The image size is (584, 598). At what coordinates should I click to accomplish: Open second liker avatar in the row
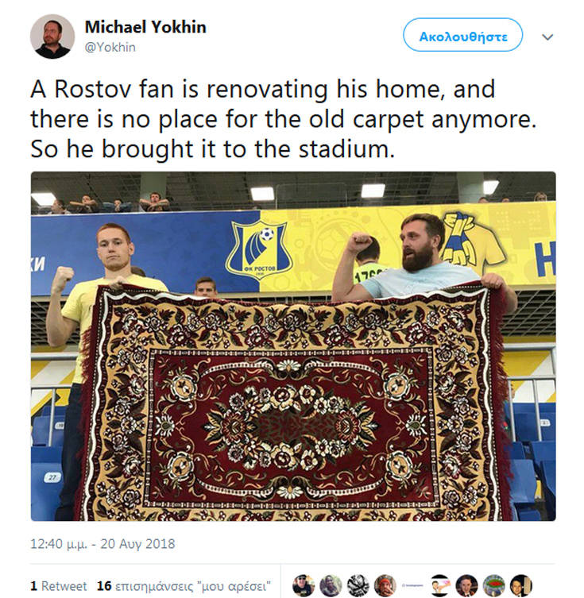click(x=331, y=585)
